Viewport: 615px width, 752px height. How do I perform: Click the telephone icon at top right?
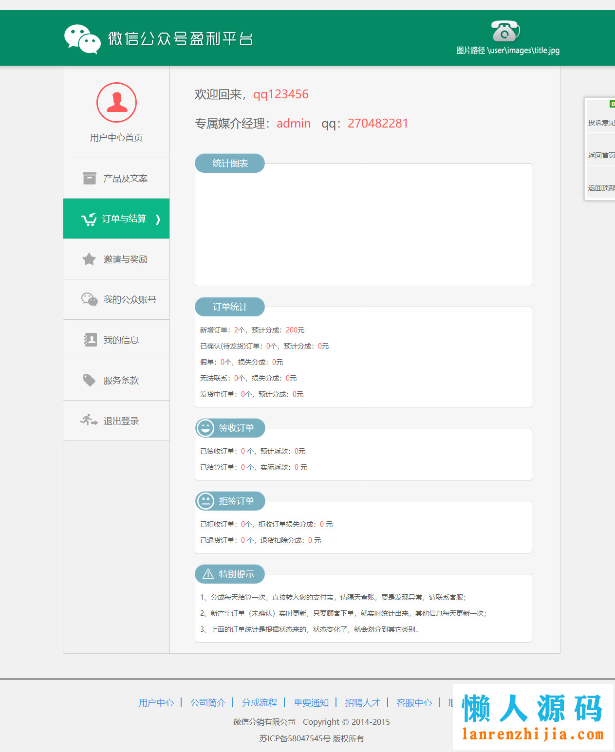point(504,31)
